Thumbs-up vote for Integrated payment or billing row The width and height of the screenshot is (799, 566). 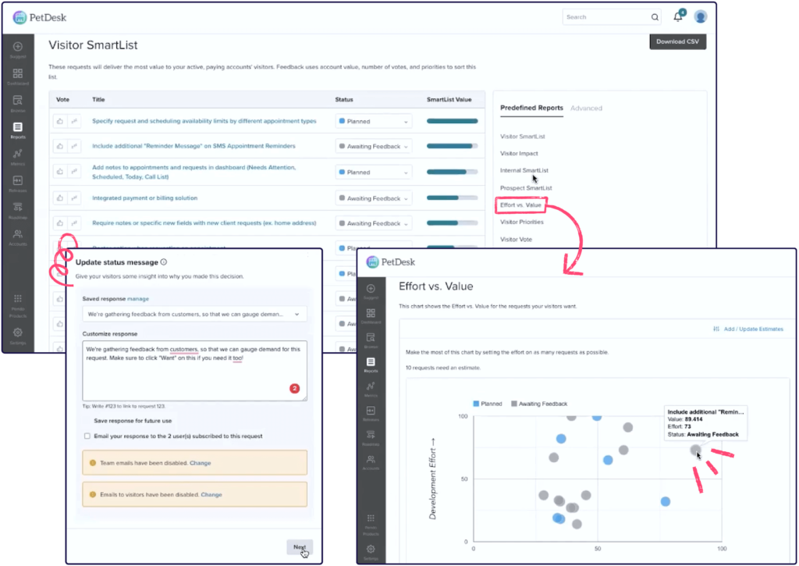click(60, 198)
